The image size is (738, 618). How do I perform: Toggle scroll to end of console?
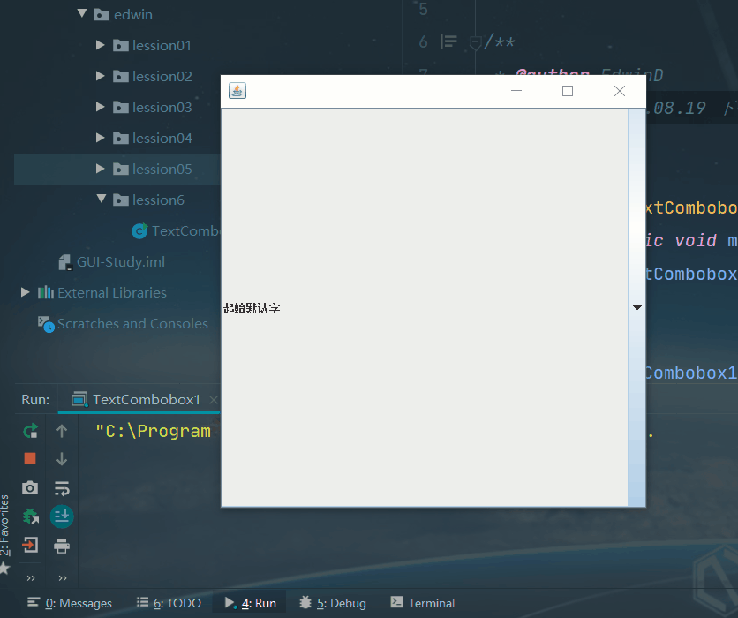pos(62,516)
